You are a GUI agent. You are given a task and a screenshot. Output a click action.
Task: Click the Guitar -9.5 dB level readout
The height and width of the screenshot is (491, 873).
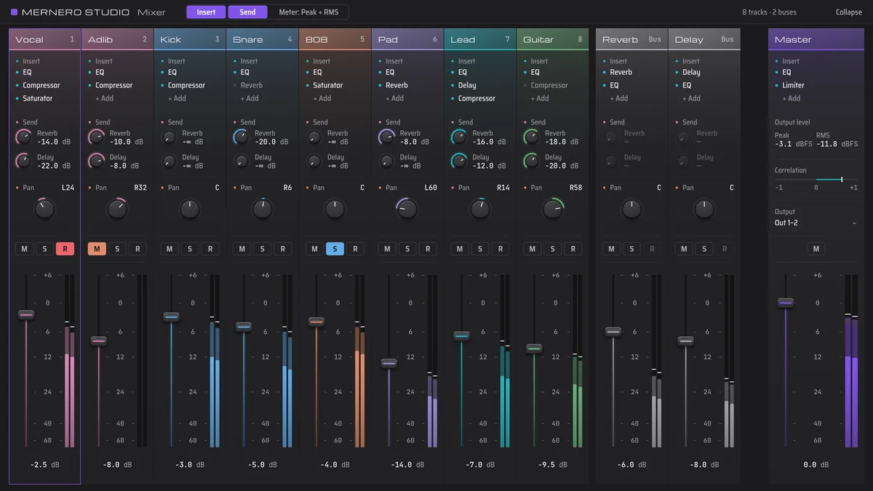(x=553, y=465)
